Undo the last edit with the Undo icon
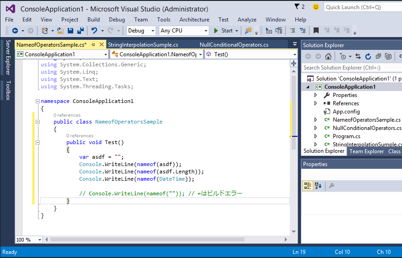Image resolution: width=402 pixels, height=258 pixels. pyautogui.click(x=94, y=31)
